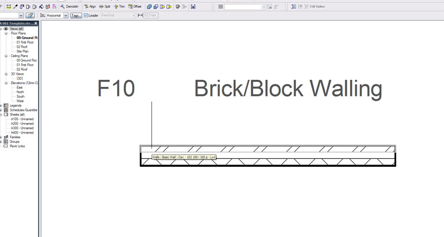
Task: Open sheet A300 - Unnamed
Action: pos(22,128)
